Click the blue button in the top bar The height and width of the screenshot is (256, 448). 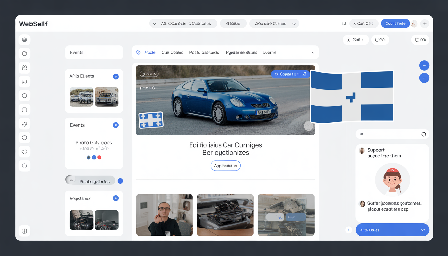[x=395, y=24]
